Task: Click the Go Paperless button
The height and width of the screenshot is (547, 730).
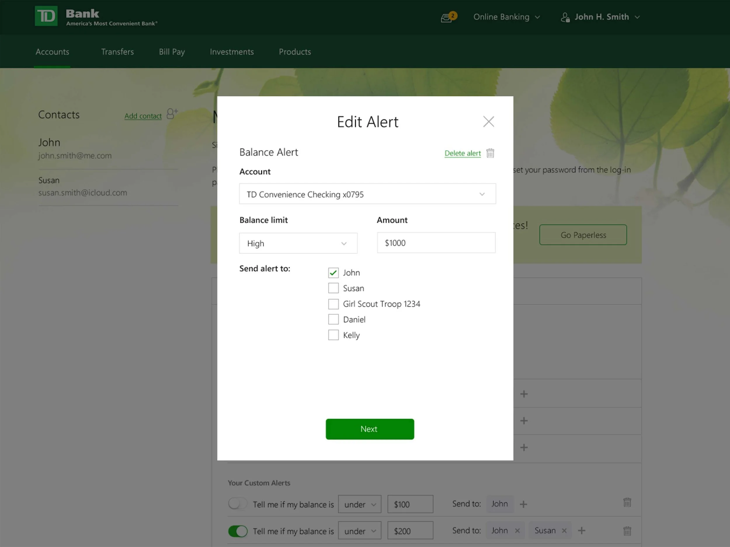Action: [583, 235]
